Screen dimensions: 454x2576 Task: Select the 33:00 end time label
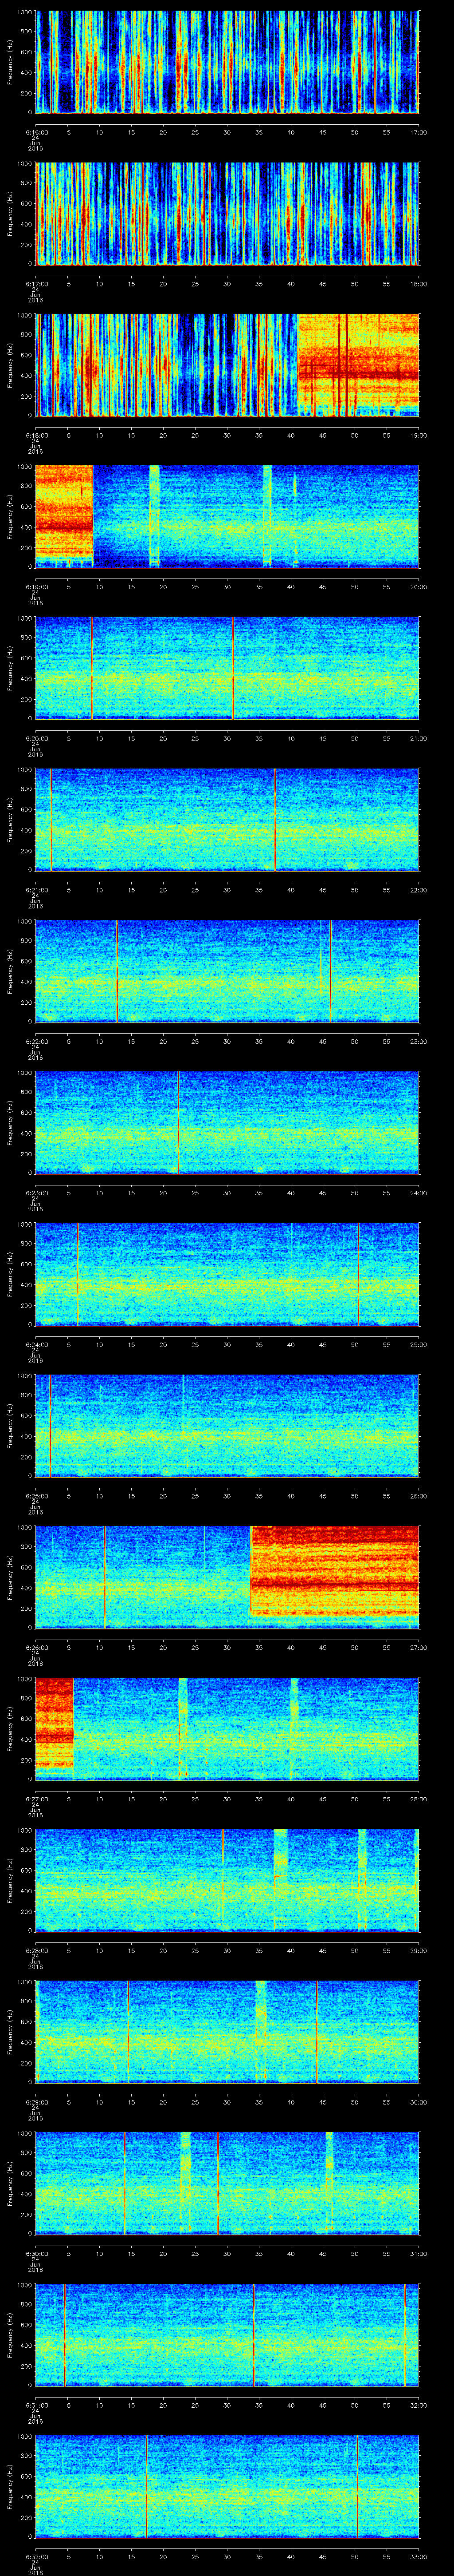[x=418, y=2556]
